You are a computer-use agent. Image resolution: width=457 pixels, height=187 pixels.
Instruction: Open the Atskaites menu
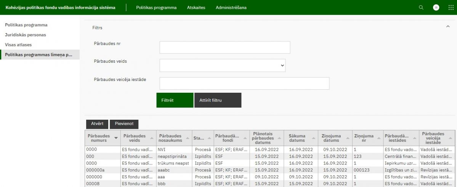pos(196,8)
